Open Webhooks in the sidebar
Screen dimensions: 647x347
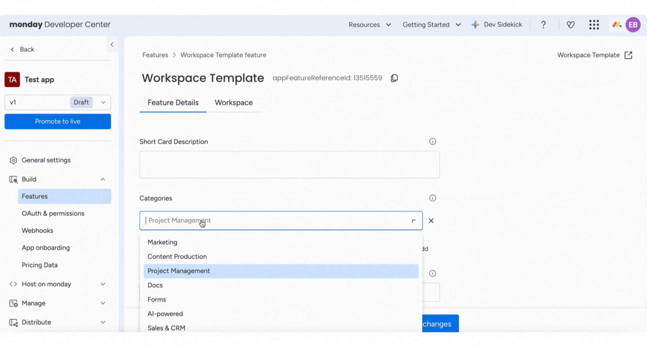pyautogui.click(x=38, y=231)
